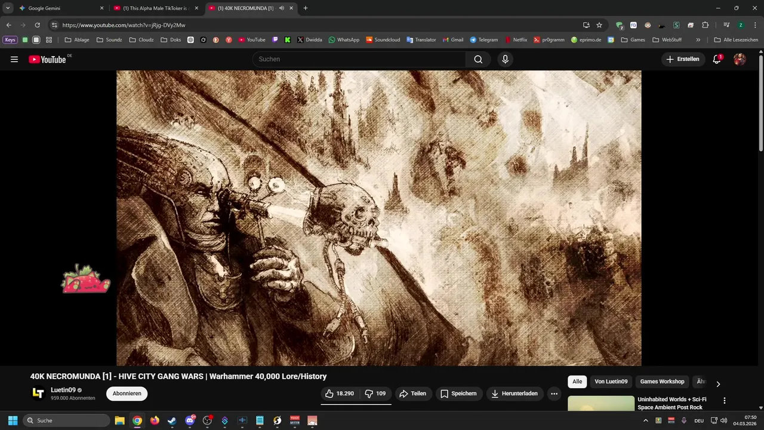The image size is (764, 430).
Task: Like the video with 18.290 likes
Action: pyautogui.click(x=340, y=394)
